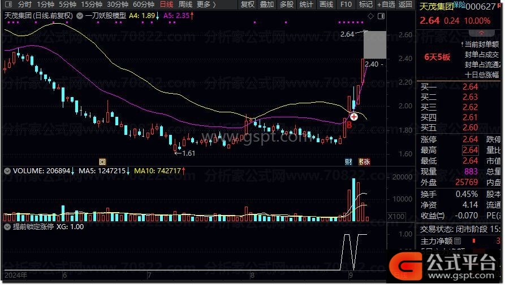
Task: Open the 财 financial event marker
Action: point(348,162)
